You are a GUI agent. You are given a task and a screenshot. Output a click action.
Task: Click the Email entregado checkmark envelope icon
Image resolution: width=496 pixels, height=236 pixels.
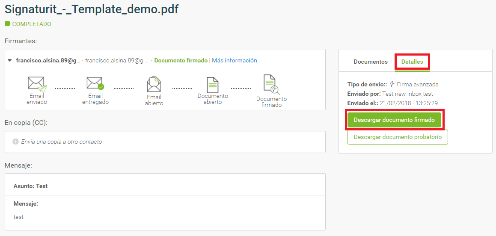(95, 83)
